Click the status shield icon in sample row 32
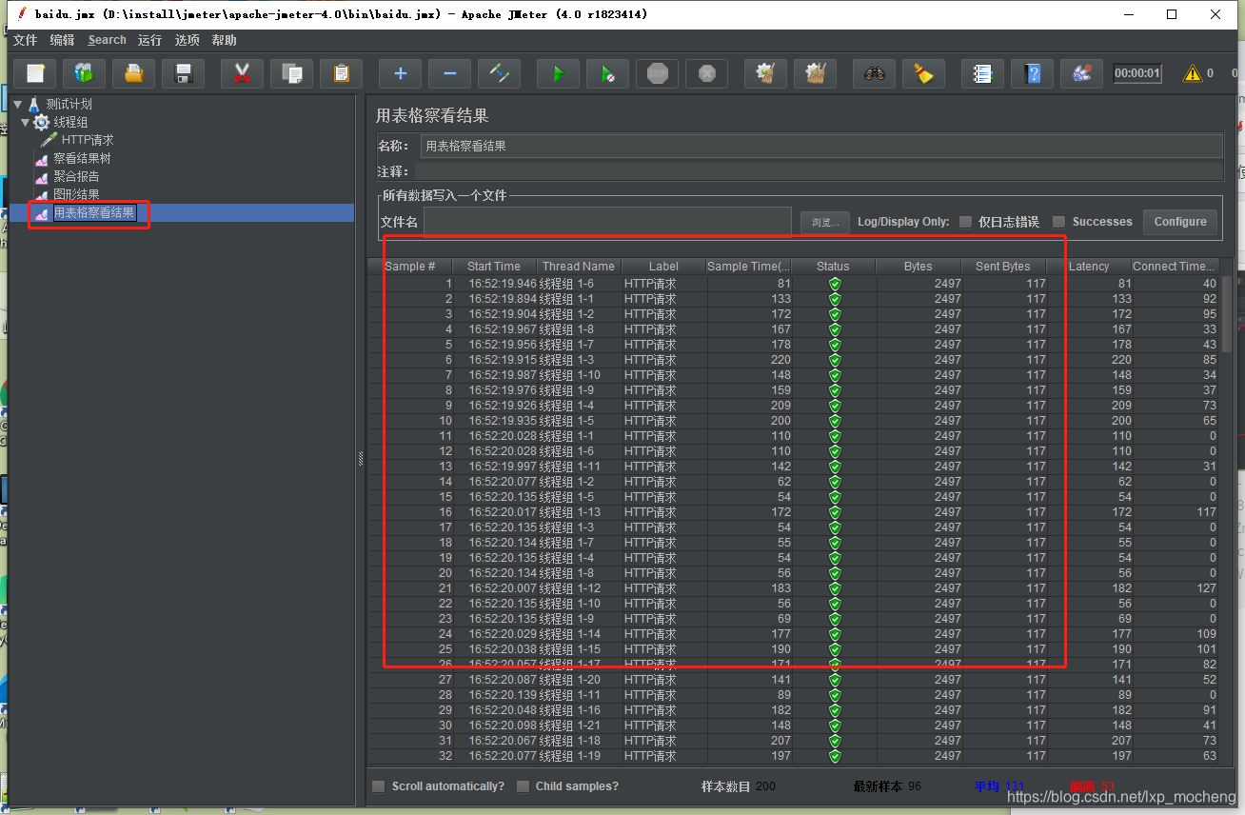The height and width of the screenshot is (815, 1245). point(835,756)
